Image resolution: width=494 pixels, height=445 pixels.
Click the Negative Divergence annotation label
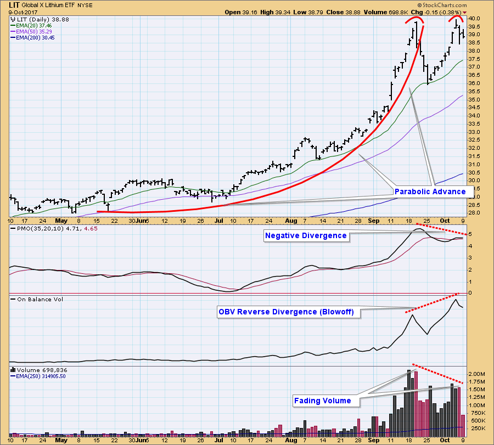306,235
